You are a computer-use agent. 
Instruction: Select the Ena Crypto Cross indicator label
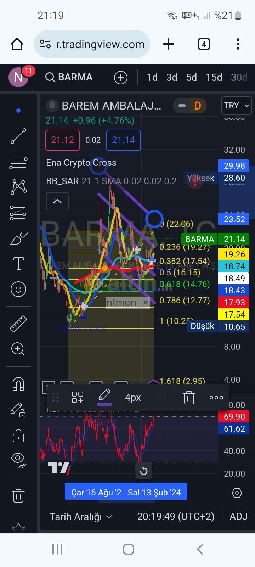81,163
